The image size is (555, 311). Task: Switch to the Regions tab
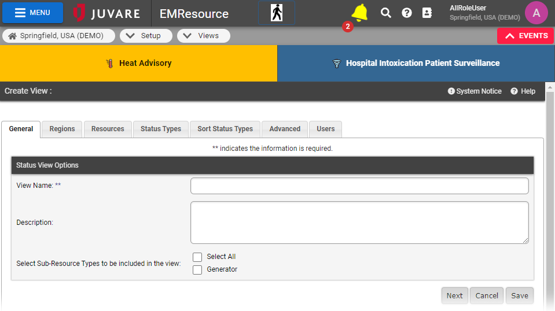tap(62, 129)
